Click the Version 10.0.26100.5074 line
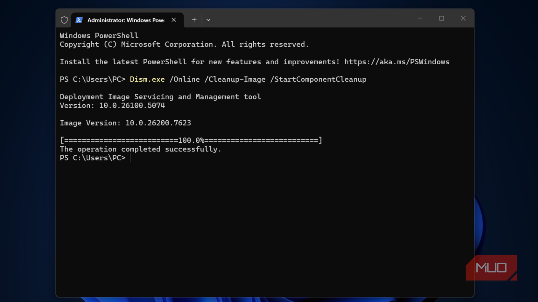 [112, 106]
